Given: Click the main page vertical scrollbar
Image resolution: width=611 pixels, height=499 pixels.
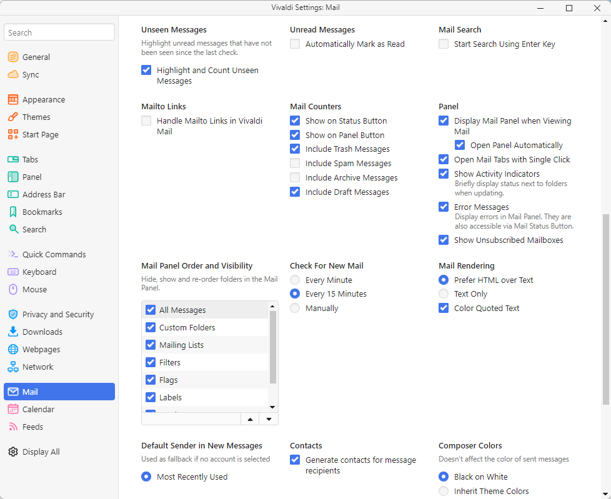Looking at the screenshot, I should 605,309.
